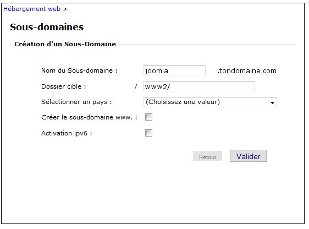Click the breadcrumb separator arrow after Hébergement web
Screen dimensions: 309x229
coord(65,9)
